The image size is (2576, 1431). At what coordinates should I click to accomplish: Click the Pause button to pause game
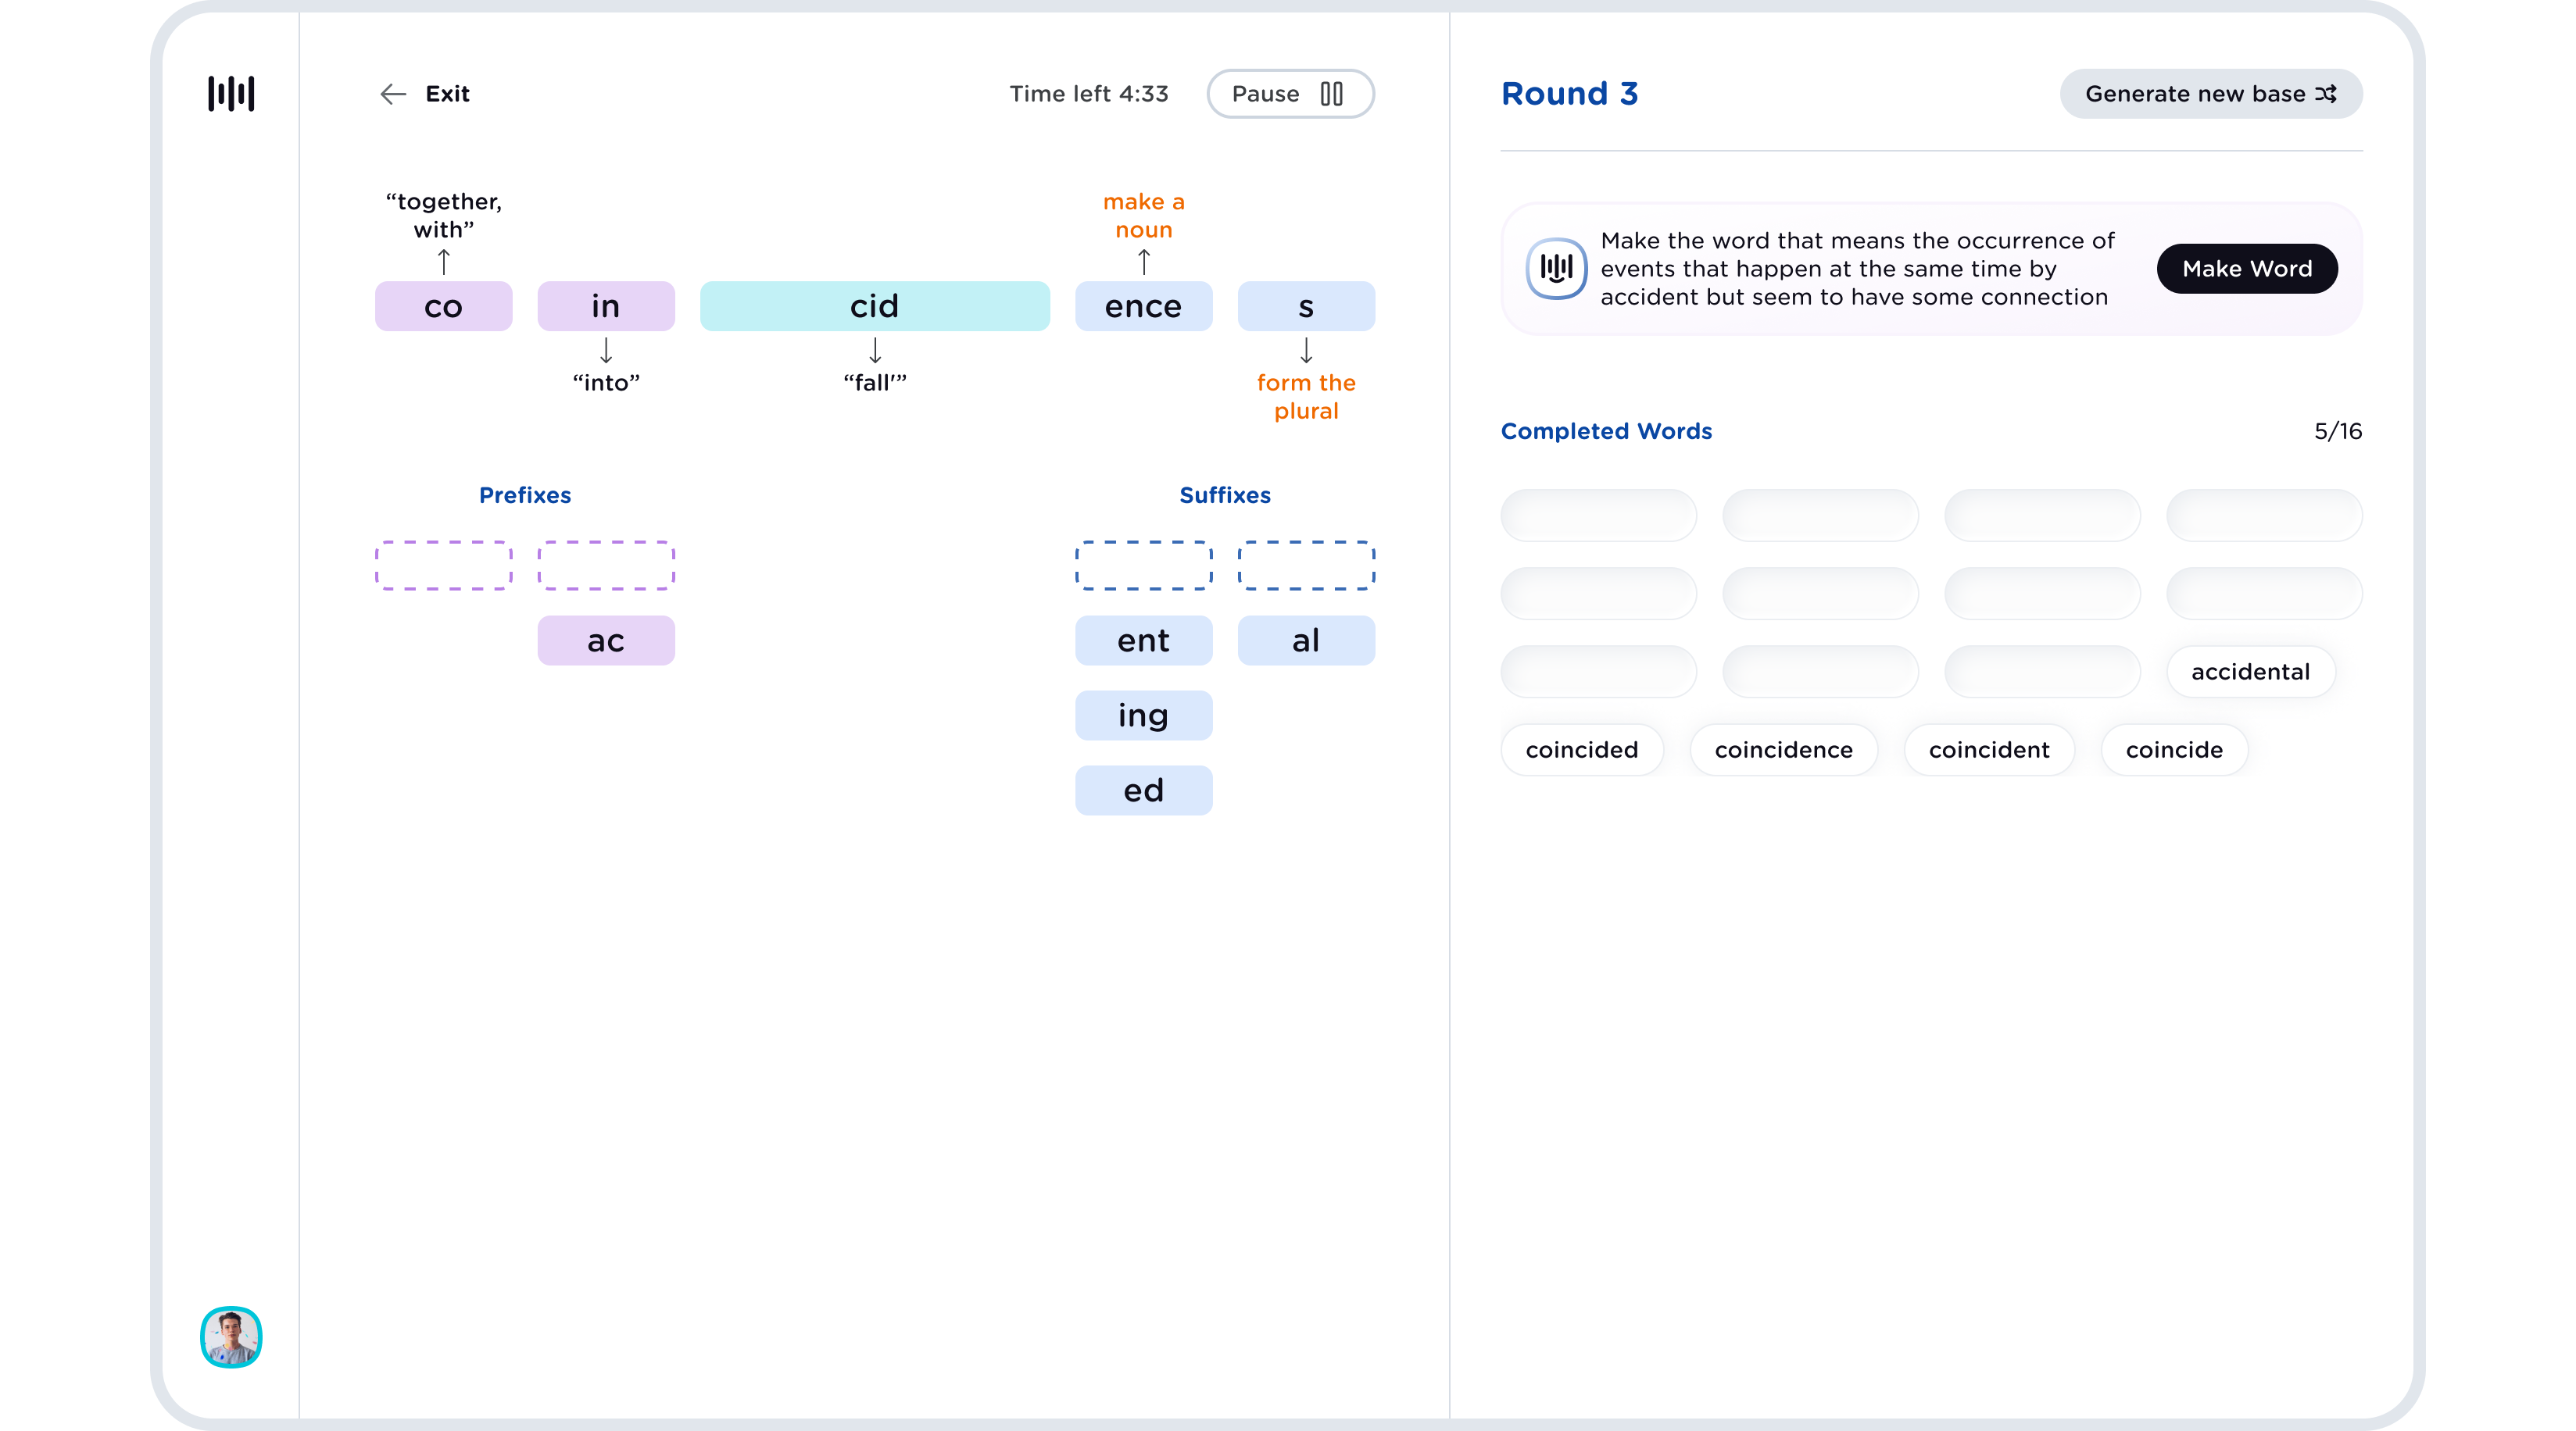coord(1289,94)
